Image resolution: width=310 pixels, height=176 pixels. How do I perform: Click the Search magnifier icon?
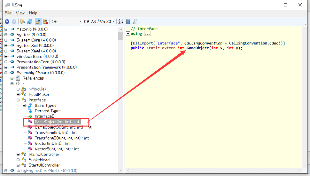[135, 21]
